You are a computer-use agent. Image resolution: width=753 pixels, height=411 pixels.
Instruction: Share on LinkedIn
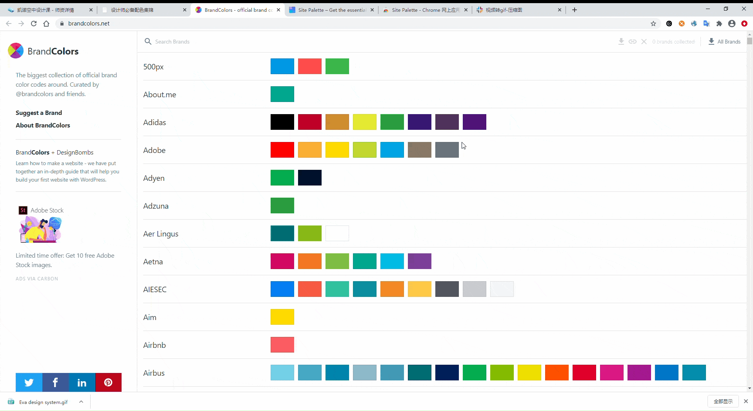(x=82, y=382)
